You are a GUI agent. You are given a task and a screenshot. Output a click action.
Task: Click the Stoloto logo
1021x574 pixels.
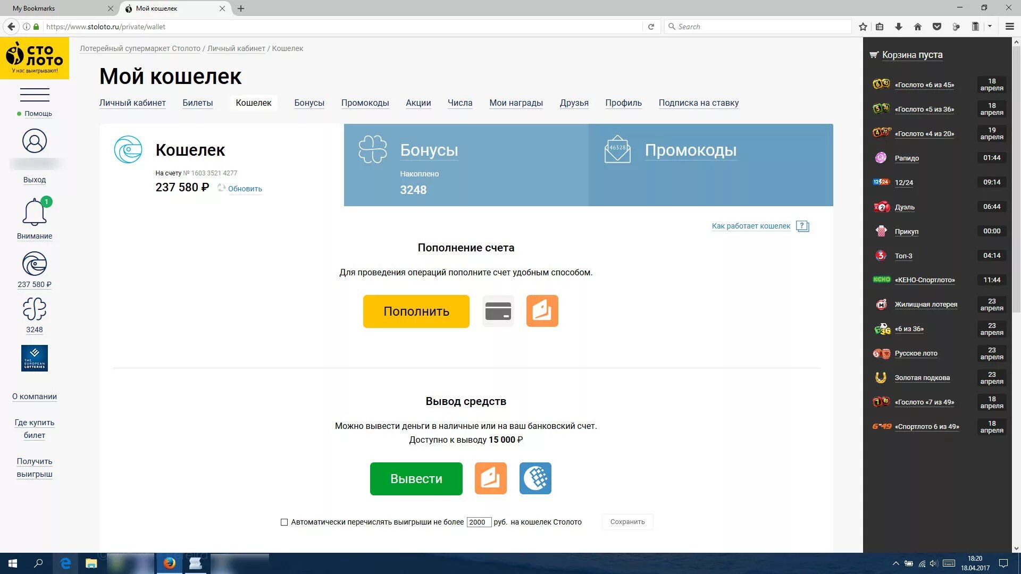coord(35,58)
